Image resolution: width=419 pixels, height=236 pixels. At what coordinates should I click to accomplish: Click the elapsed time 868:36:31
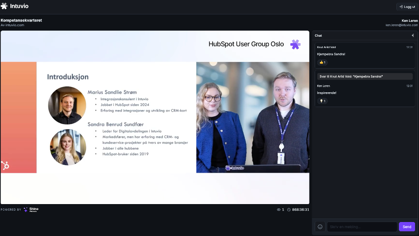[301, 210]
